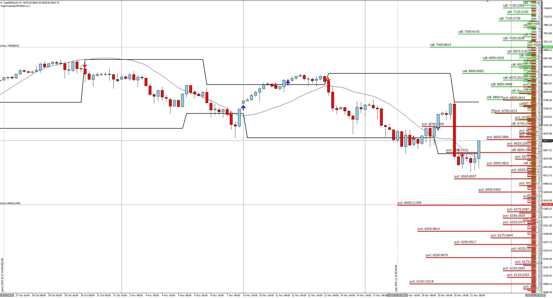Click the 2025.11.18 08:00 time axis marker

pos(398,295)
